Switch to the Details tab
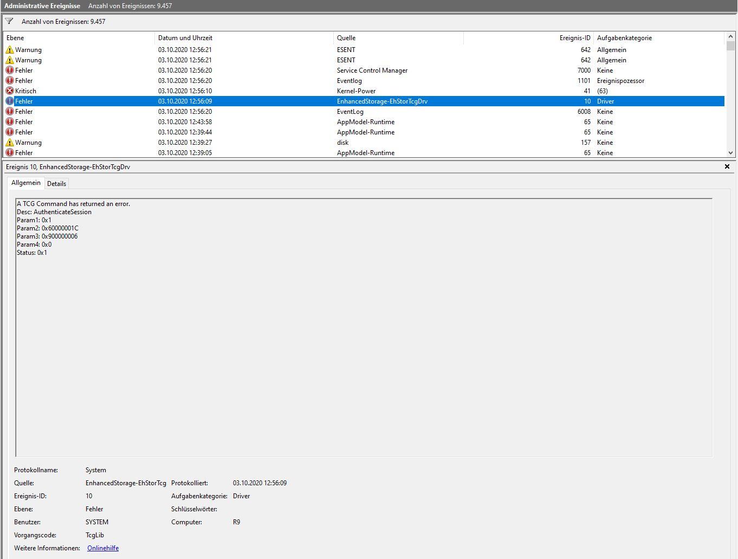The height and width of the screenshot is (559, 738). coord(56,184)
